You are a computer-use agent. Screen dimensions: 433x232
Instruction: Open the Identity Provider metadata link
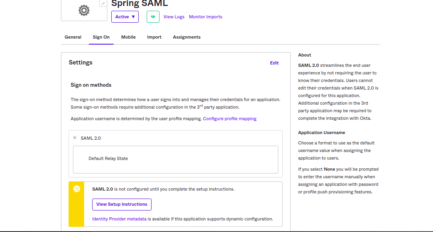click(x=119, y=218)
